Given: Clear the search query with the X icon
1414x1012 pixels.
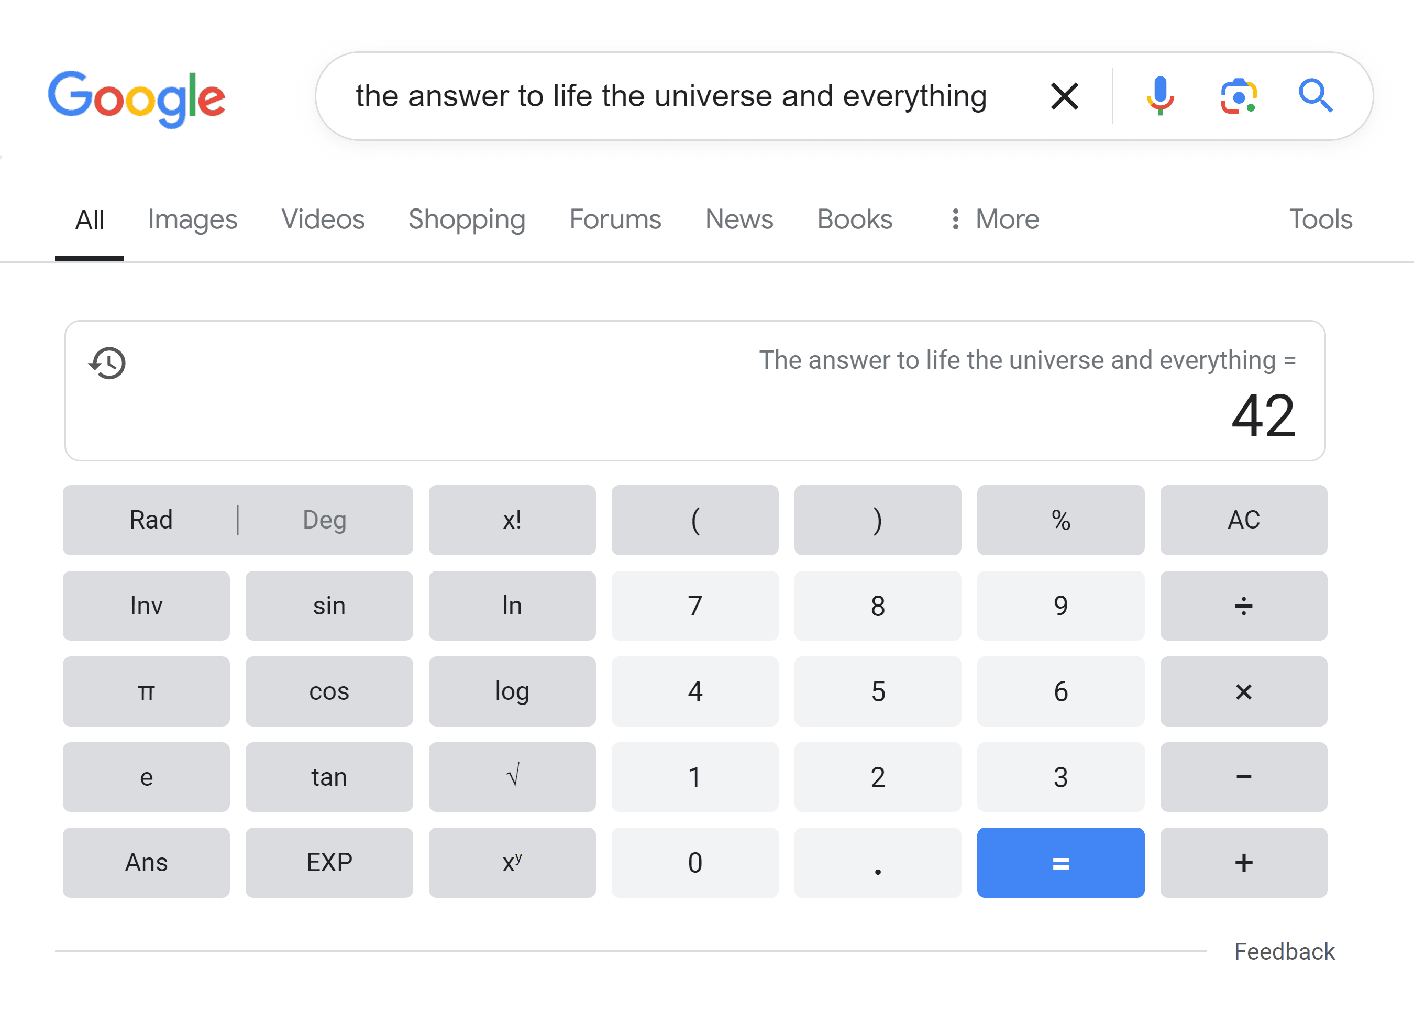Looking at the screenshot, I should (x=1064, y=96).
